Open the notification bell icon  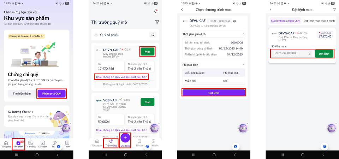coord(156,11)
